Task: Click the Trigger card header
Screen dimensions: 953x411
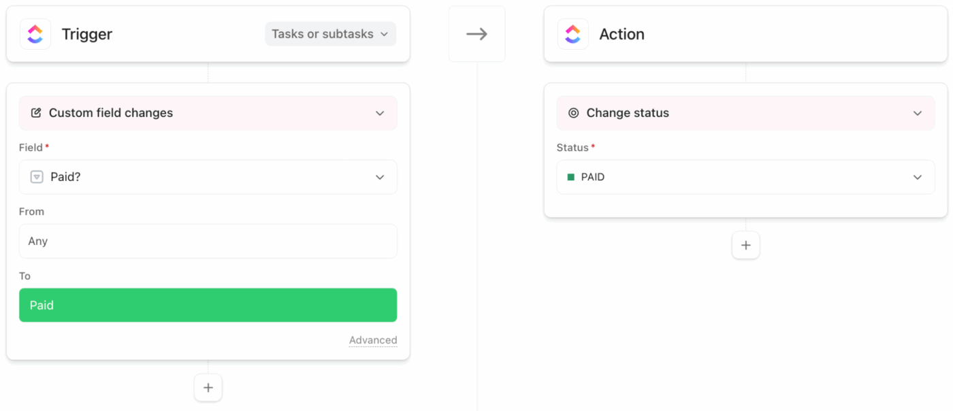Action: 86,33
